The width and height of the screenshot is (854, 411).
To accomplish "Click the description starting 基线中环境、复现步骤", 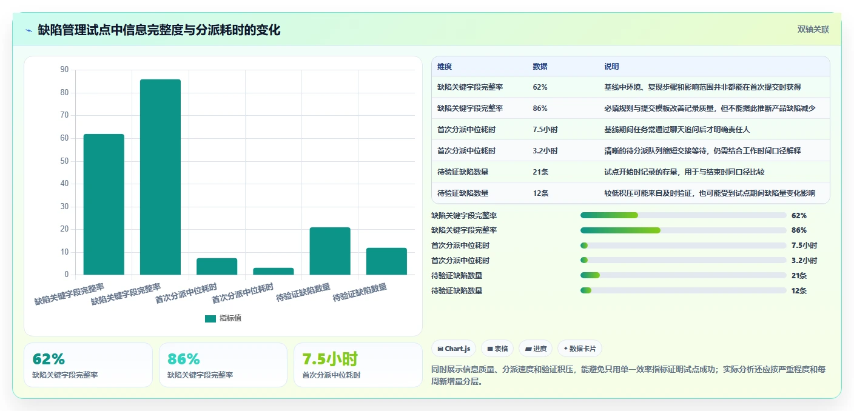I will point(702,87).
